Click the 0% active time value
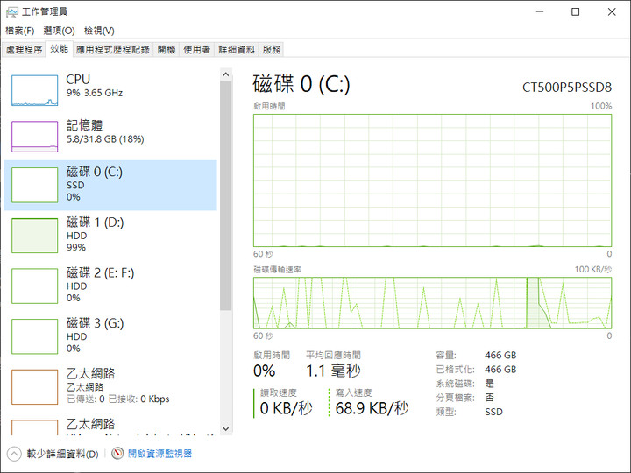This screenshot has width=631, height=473. point(265,371)
